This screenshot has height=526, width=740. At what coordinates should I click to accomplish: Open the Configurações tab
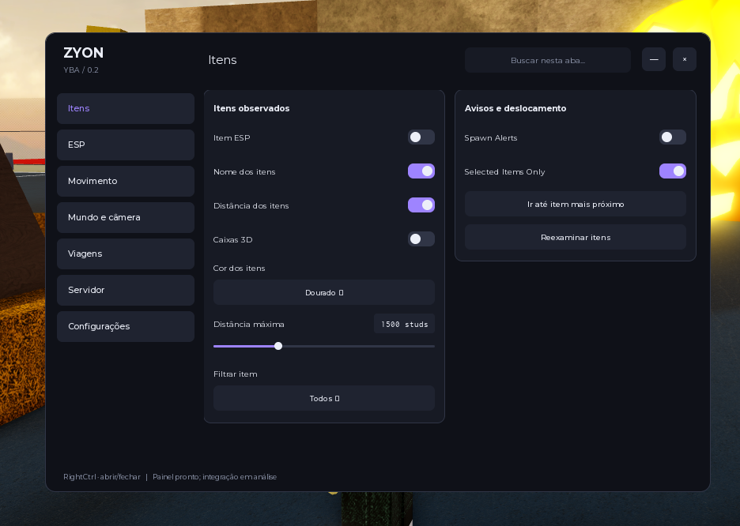126,326
